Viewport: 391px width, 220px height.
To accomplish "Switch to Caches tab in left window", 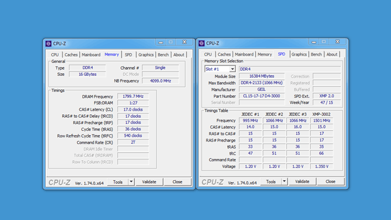I will click(71, 54).
